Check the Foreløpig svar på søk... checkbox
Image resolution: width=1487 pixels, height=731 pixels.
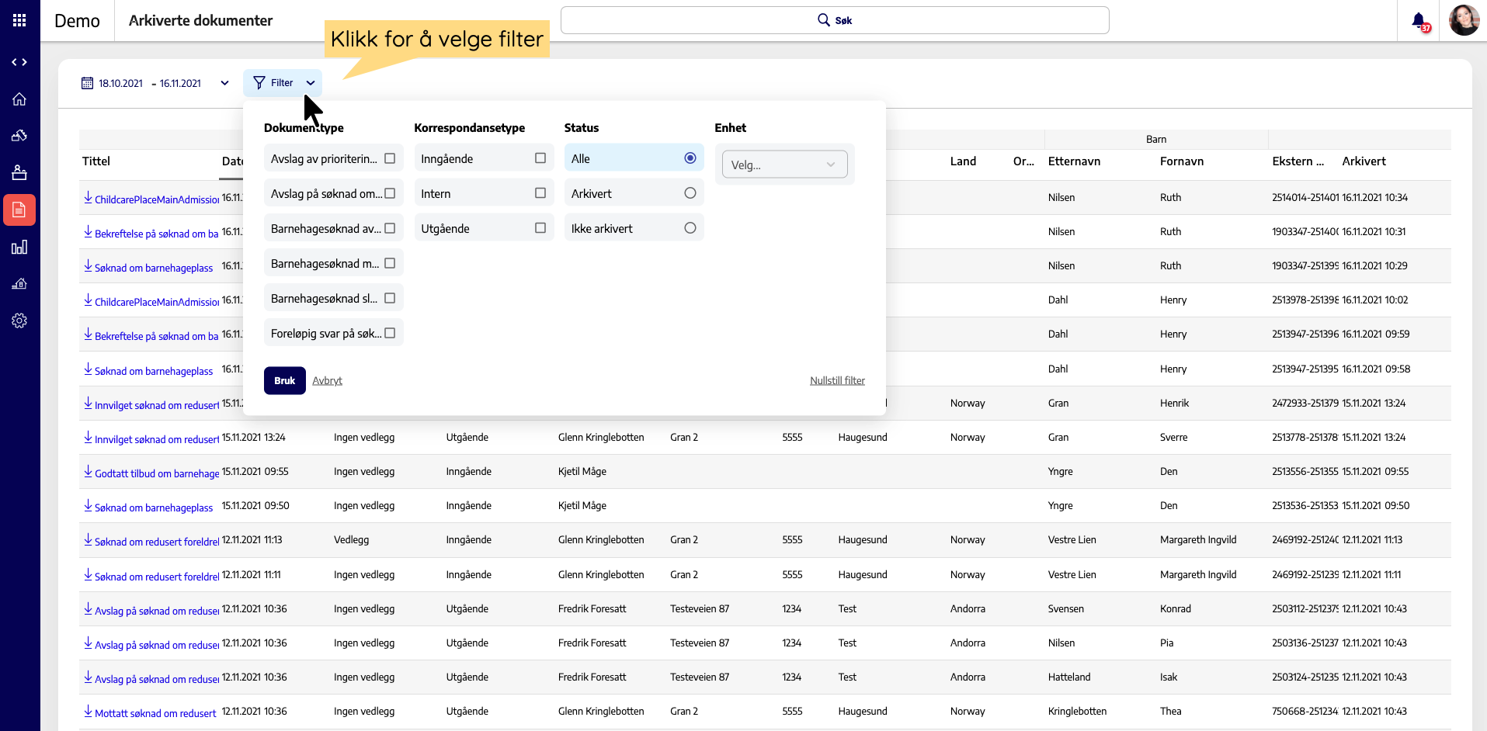(x=390, y=333)
